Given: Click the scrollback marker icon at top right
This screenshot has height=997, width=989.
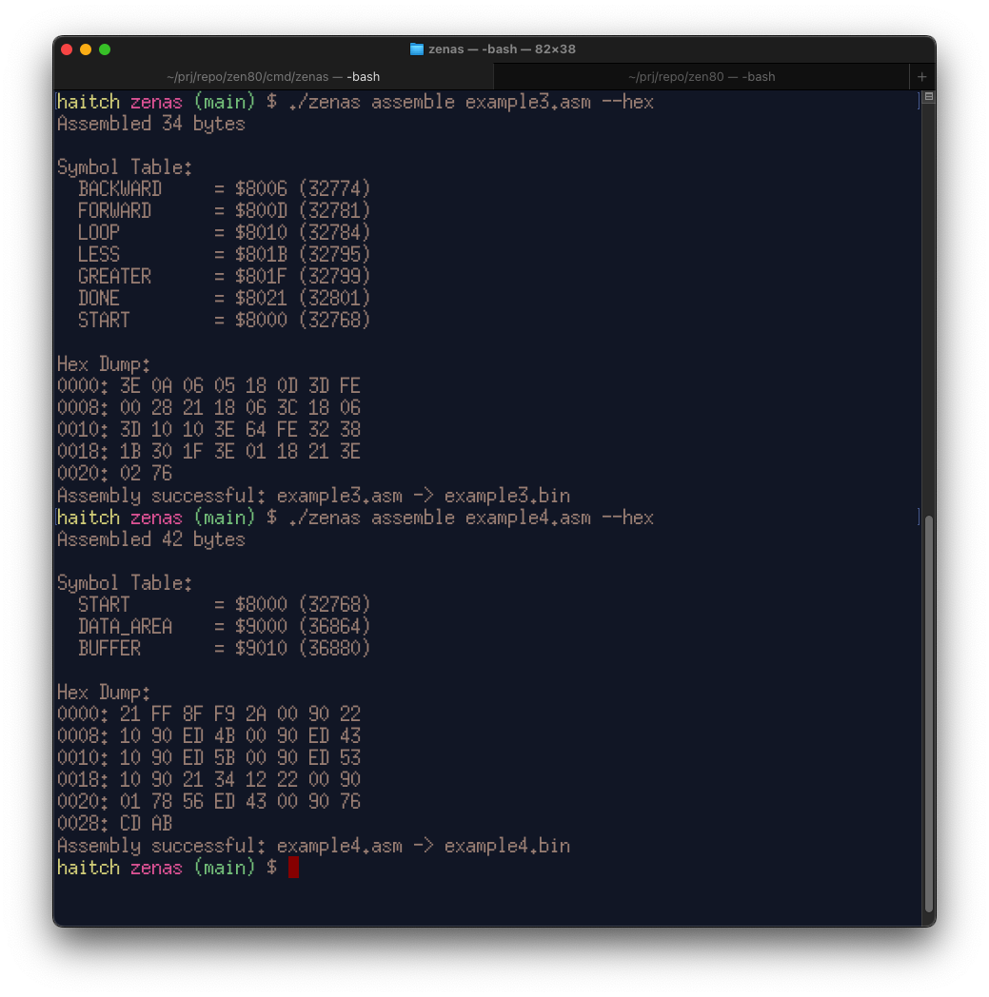Looking at the screenshot, I should pyautogui.click(x=929, y=97).
